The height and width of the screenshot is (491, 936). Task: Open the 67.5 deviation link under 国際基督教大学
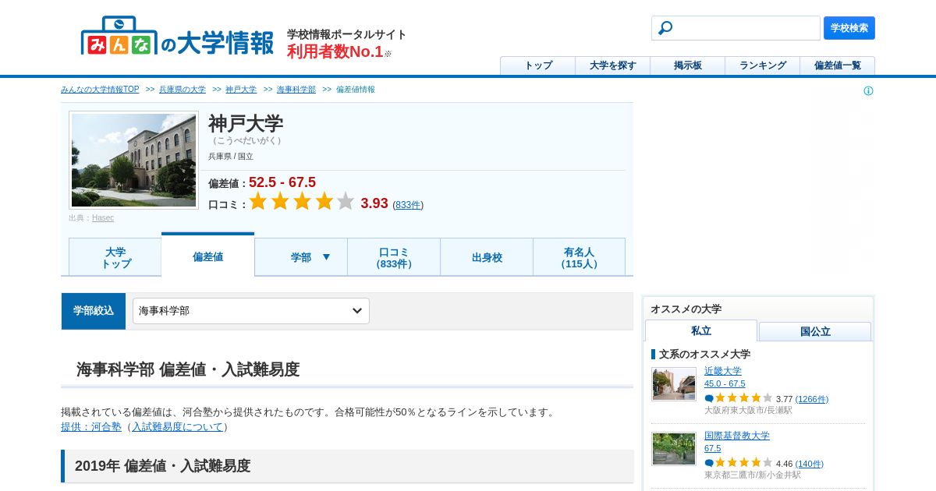(x=713, y=448)
